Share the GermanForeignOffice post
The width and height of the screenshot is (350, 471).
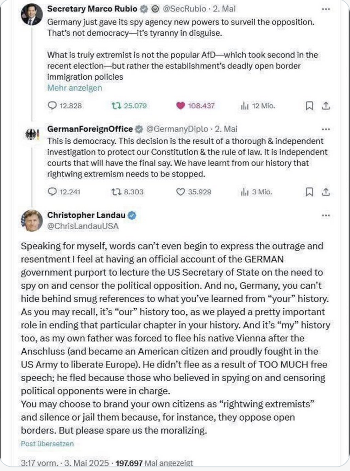[x=326, y=192]
